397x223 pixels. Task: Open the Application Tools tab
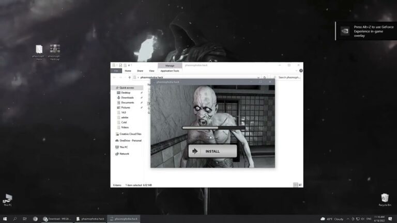170,71
